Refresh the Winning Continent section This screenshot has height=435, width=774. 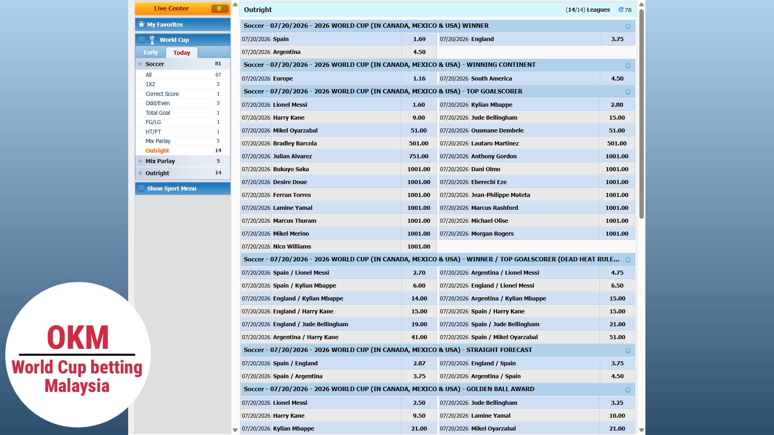[x=628, y=66]
